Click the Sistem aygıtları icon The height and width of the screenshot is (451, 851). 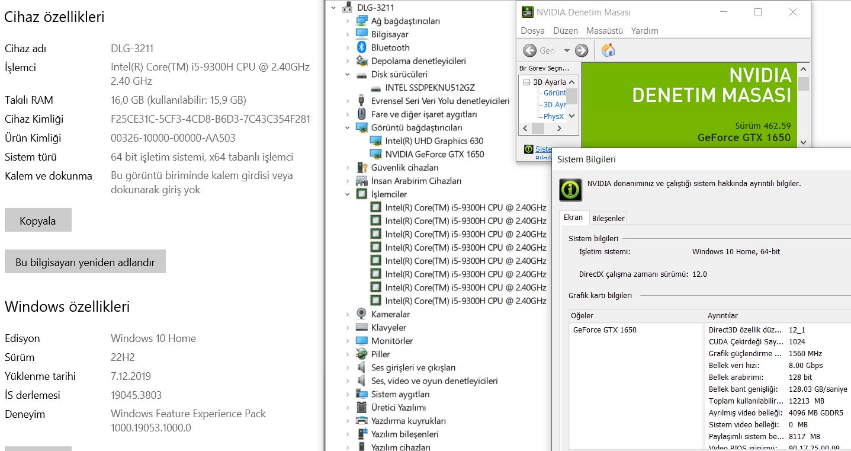[361, 394]
